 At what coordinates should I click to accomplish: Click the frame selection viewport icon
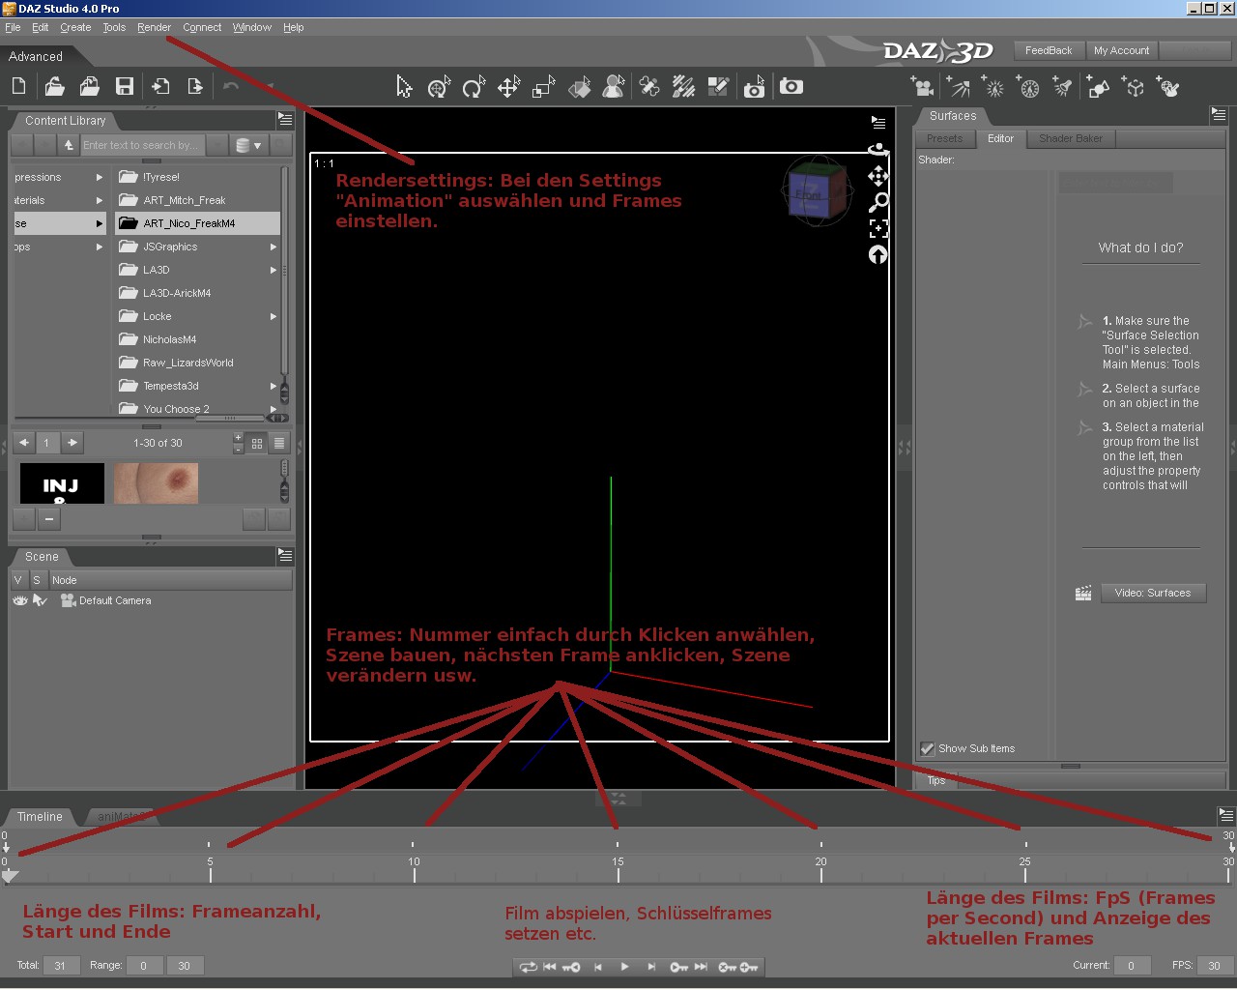pos(878,228)
